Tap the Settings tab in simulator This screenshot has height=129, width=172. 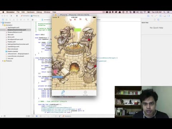(x=85, y=93)
